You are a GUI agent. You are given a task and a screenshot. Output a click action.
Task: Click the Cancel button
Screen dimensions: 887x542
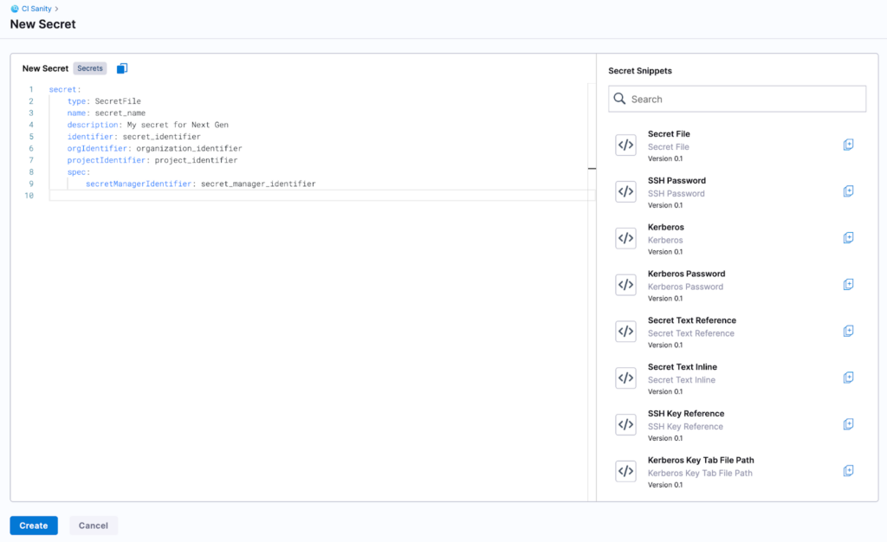tap(94, 526)
